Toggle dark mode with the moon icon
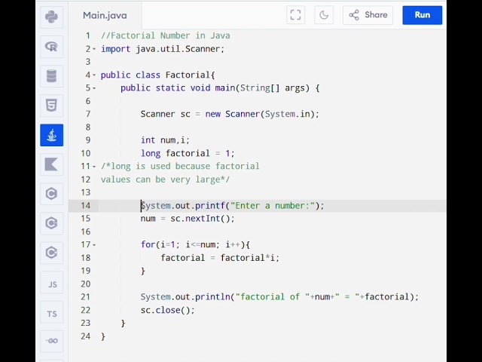Screen dimensions: 482x362 [324, 15]
